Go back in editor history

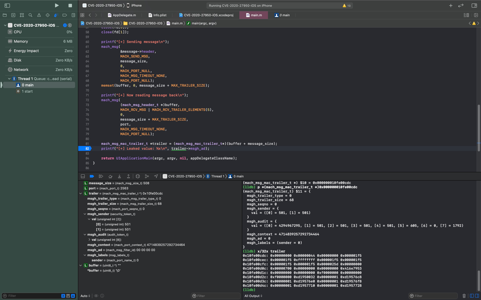[90, 15]
